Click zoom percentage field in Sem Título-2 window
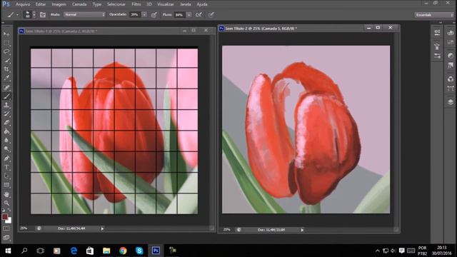 coord(227,230)
